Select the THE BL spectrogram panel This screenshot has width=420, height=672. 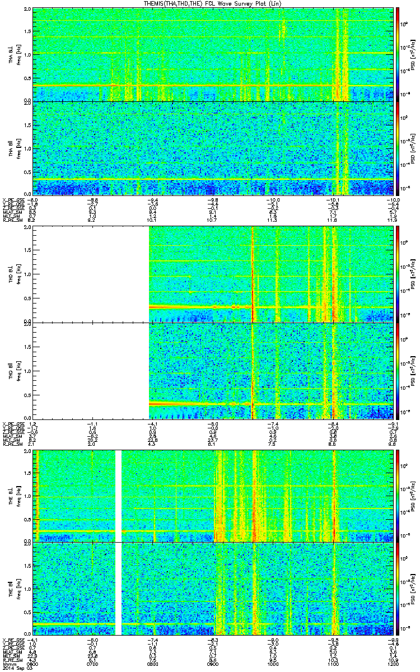pyautogui.click(x=213, y=496)
